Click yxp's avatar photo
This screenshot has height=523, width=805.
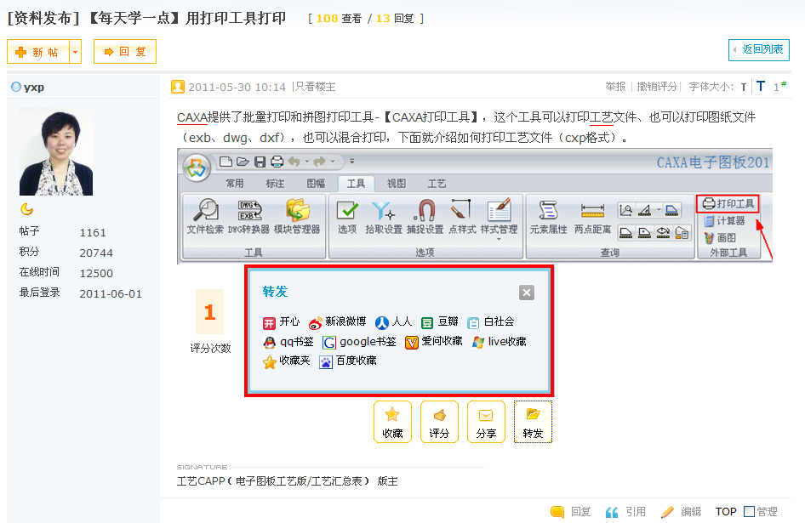pyautogui.click(x=56, y=151)
